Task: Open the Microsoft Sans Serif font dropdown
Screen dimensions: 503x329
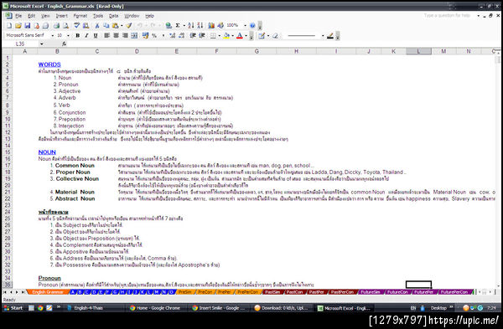Action: pos(52,35)
